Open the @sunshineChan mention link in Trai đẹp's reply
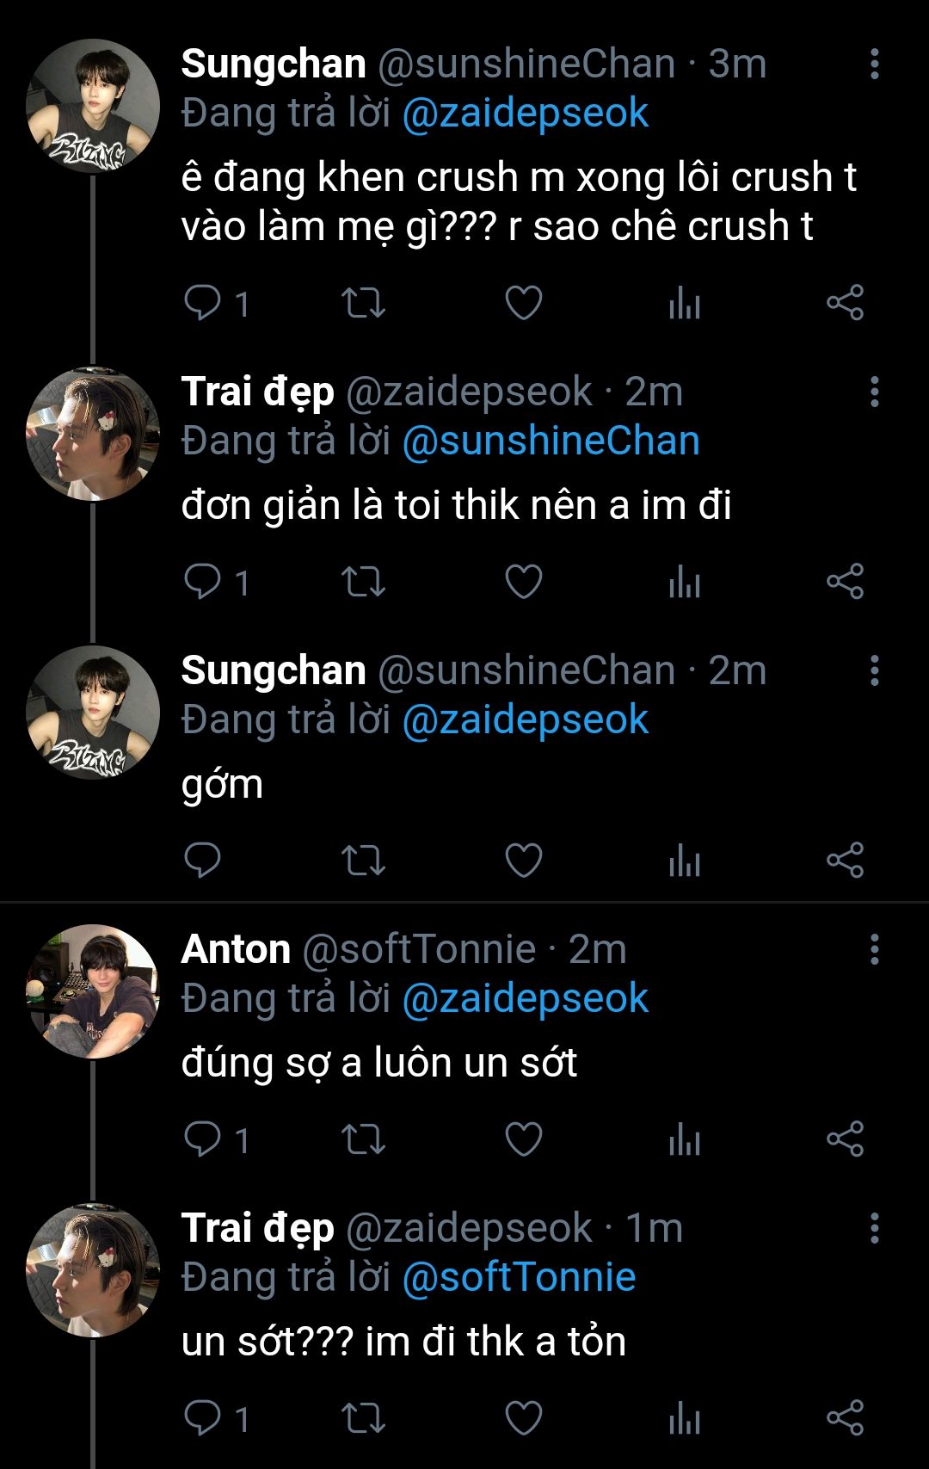The height and width of the screenshot is (1469, 929). tap(551, 441)
